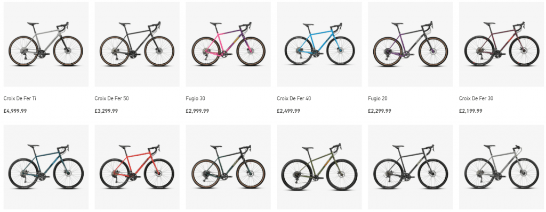Open the red-orange bike thumbnail
The image size is (546, 212).
137,167
